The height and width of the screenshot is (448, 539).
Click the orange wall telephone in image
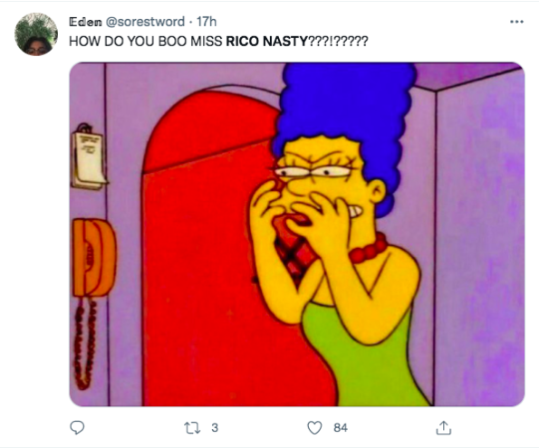(x=93, y=258)
